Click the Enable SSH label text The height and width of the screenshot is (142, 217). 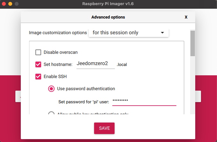(55, 77)
